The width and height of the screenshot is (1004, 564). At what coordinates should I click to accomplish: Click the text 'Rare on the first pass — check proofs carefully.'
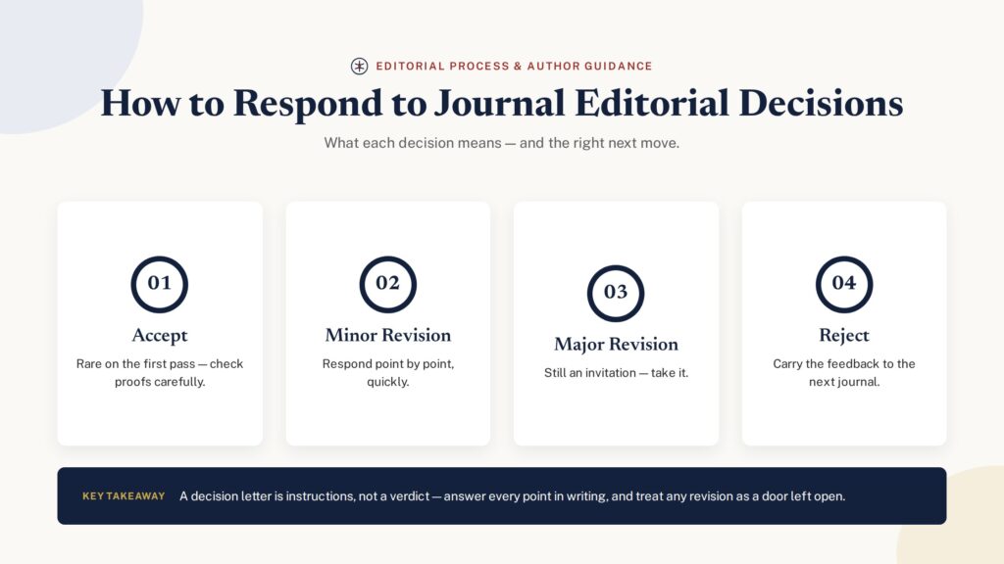coord(160,373)
